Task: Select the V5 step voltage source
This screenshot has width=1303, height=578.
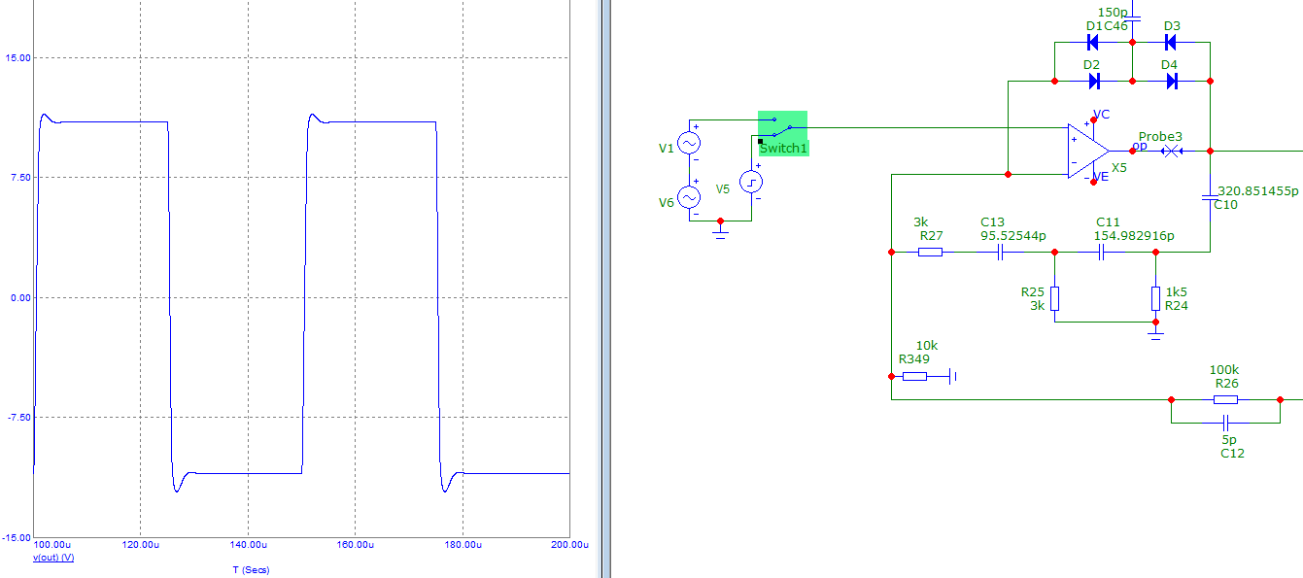Action: pos(751,182)
